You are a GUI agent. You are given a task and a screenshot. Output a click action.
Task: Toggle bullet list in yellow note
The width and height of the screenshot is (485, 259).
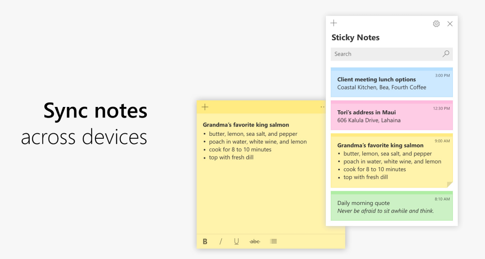pos(273,242)
